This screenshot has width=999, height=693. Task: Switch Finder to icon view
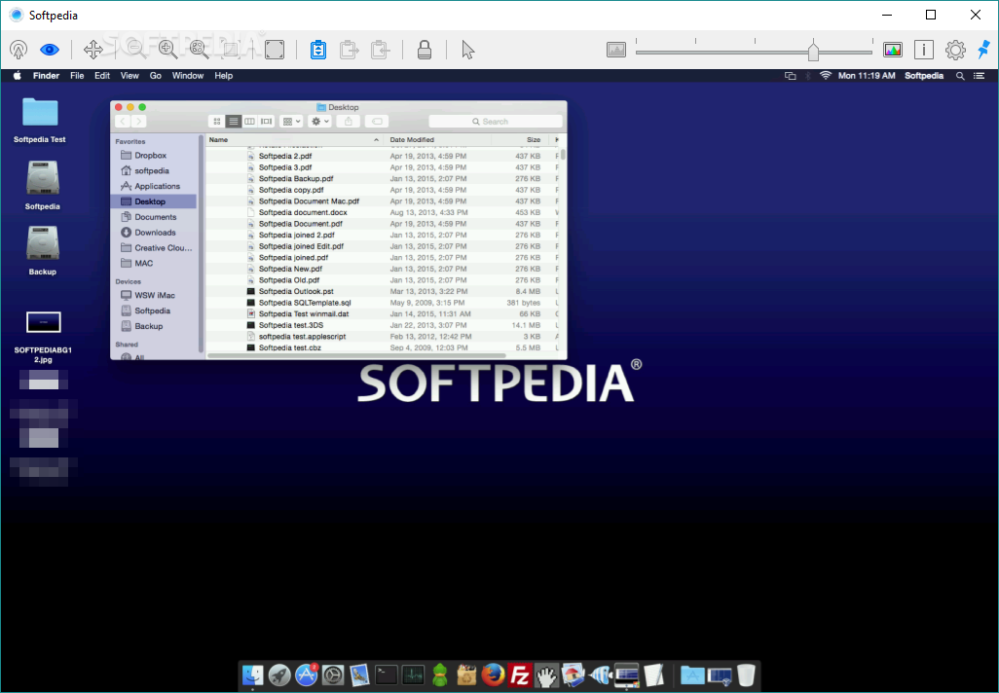point(216,121)
